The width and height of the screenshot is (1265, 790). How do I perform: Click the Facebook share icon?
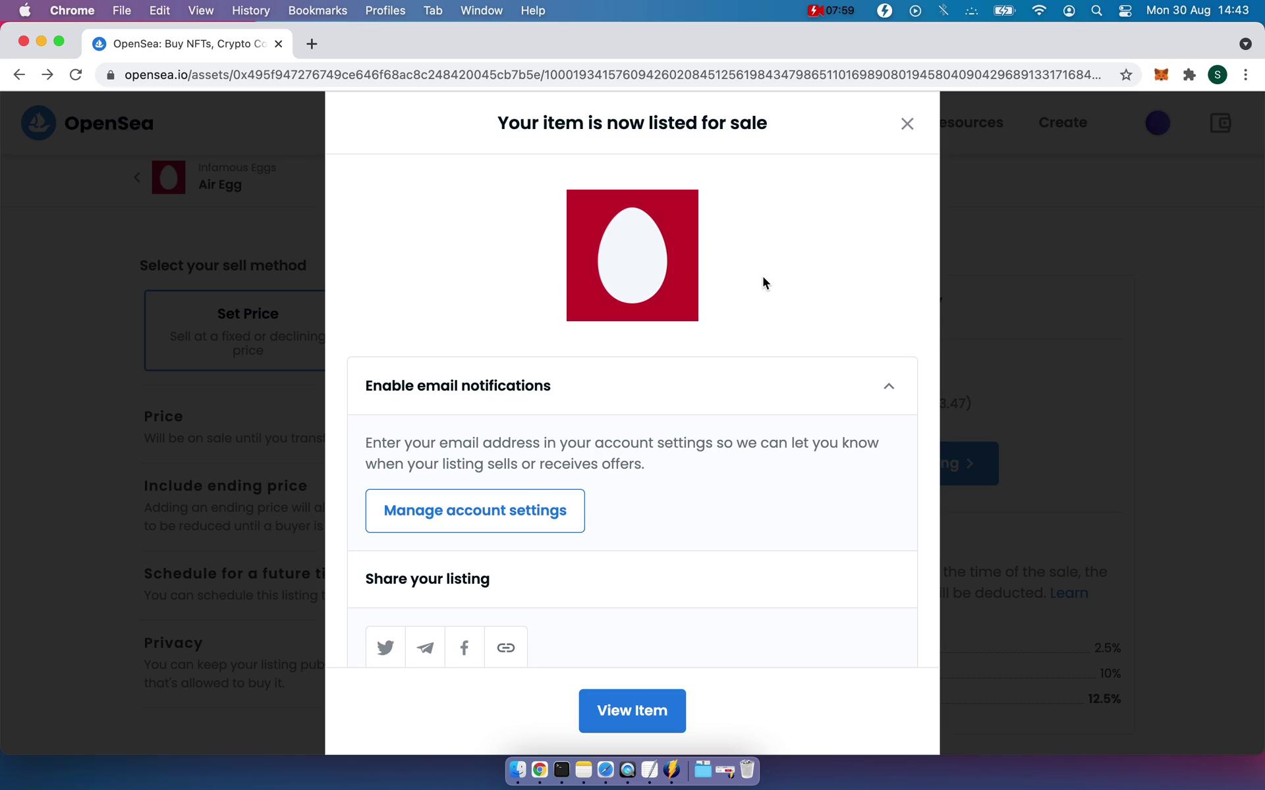click(464, 647)
